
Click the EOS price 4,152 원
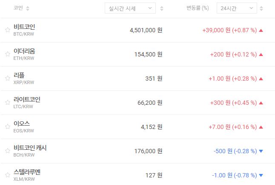152,127
